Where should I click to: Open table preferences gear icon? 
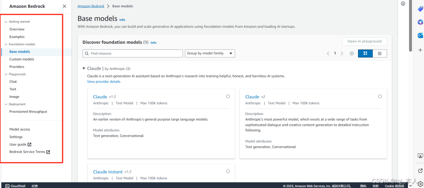tap(352, 53)
